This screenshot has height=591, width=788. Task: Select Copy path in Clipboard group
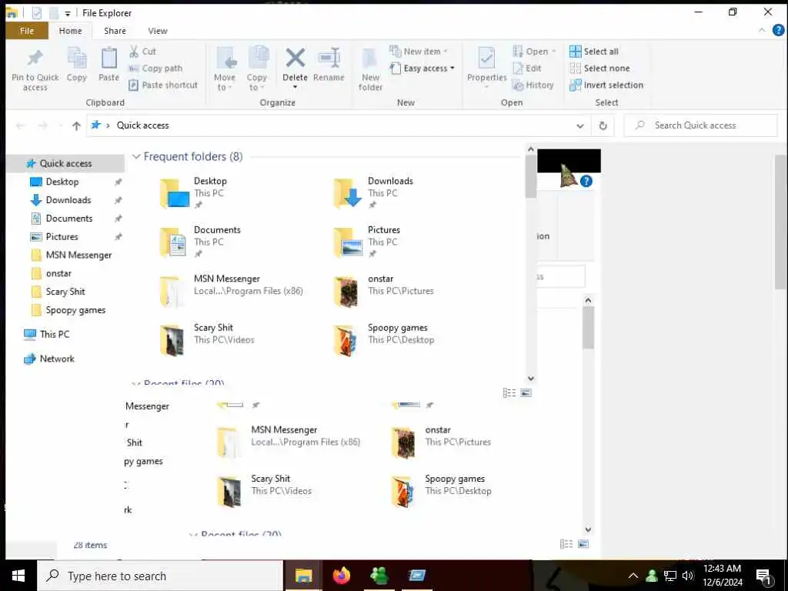[155, 68]
